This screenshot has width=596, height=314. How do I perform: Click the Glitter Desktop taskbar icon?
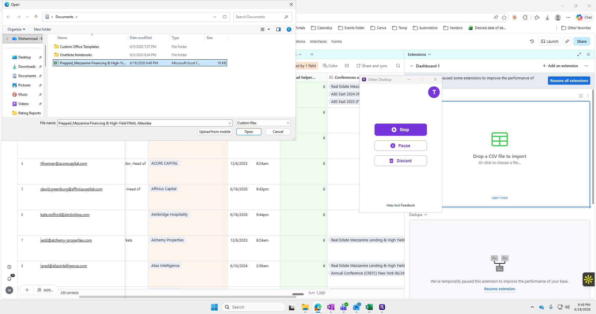coord(382,307)
